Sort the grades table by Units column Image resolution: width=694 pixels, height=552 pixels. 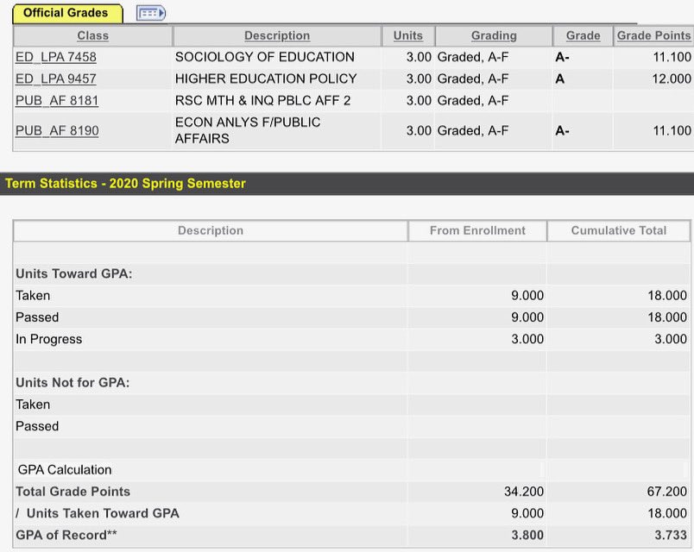click(x=408, y=36)
